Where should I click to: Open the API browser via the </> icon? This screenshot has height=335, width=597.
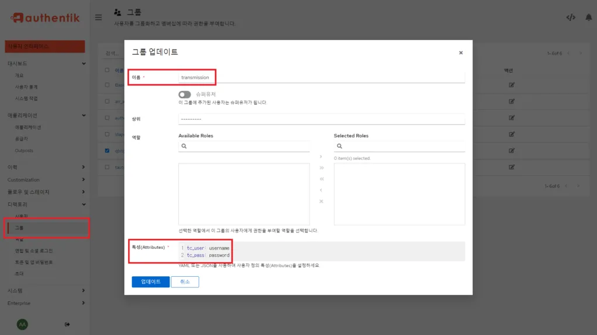571,17
